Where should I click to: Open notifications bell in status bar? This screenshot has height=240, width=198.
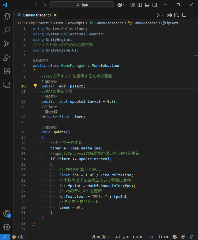[x=192, y=237]
